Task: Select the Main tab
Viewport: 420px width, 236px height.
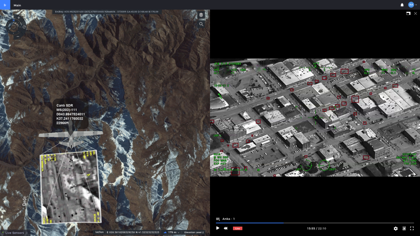Action: click(x=17, y=5)
